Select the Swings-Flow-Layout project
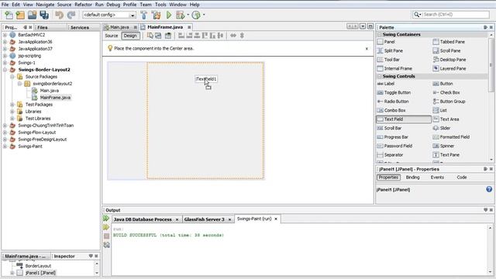Screen dimensions: 496x279 [37, 133]
